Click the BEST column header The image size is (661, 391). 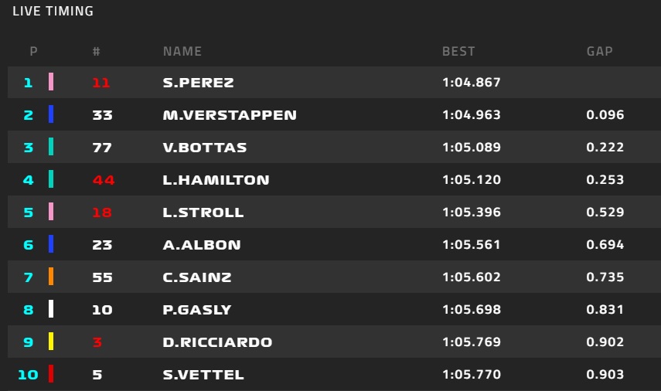(458, 52)
